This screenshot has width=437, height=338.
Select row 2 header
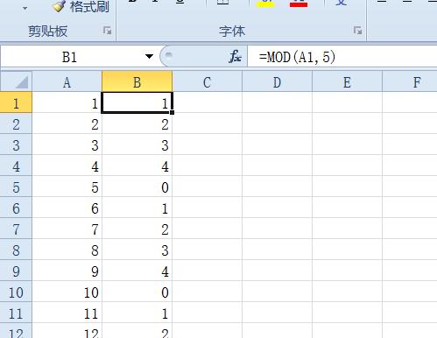pos(16,123)
